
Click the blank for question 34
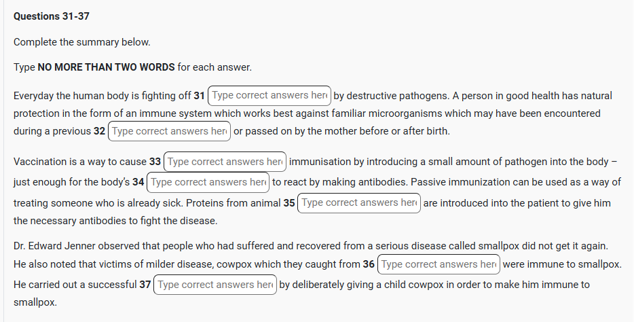click(x=208, y=182)
